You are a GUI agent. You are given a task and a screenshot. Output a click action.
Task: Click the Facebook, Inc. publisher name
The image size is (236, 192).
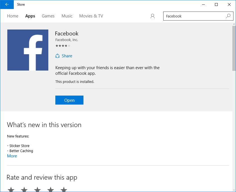pyautogui.click(x=67, y=40)
